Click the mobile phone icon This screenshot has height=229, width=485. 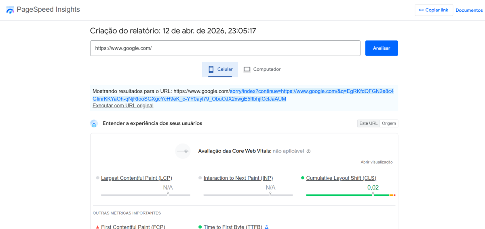click(x=211, y=69)
